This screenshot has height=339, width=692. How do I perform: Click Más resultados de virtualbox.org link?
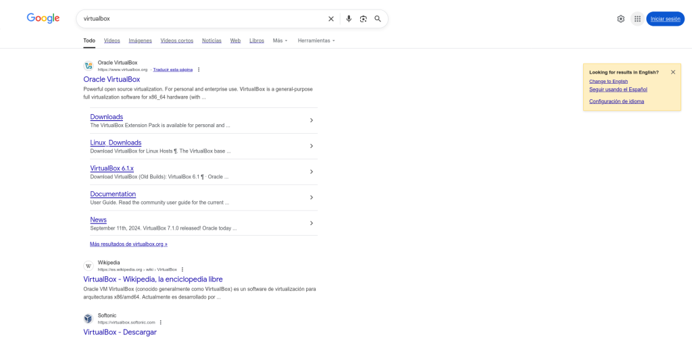click(128, 244)
